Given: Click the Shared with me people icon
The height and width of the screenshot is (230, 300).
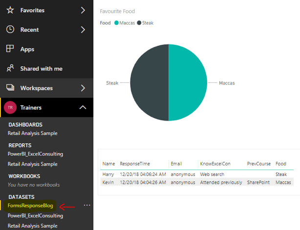Looking at the screenshot, I should (x=10, y=68).
